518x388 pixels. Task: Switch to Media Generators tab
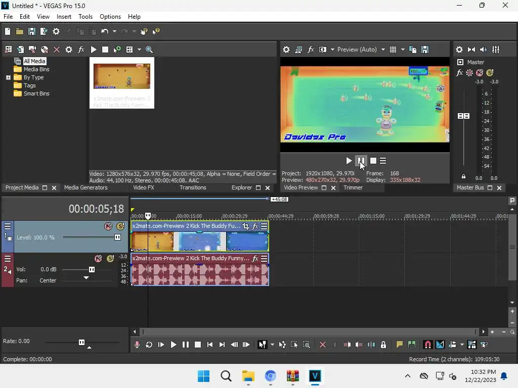pos(86,187)
